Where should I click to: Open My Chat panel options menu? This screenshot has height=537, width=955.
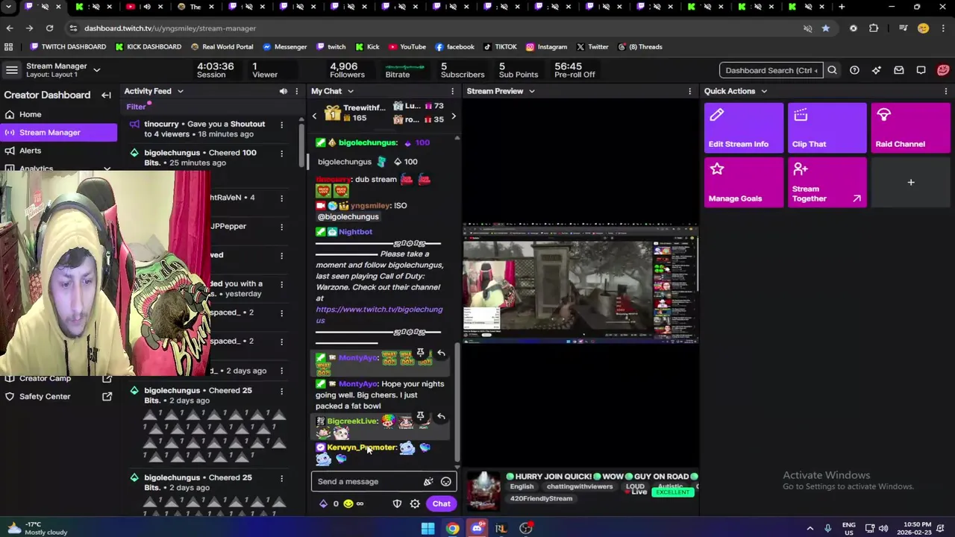coord(454,91)
